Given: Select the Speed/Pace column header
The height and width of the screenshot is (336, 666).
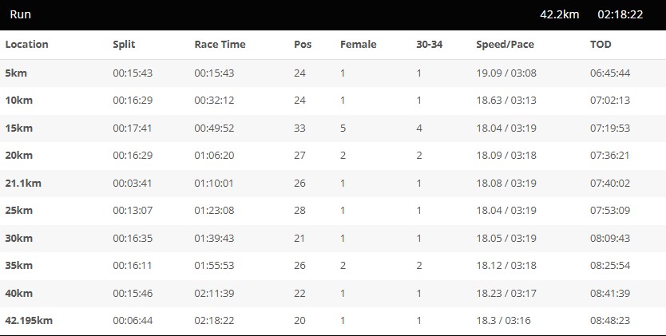Looking at the screenshot, I should pos(505,44).
